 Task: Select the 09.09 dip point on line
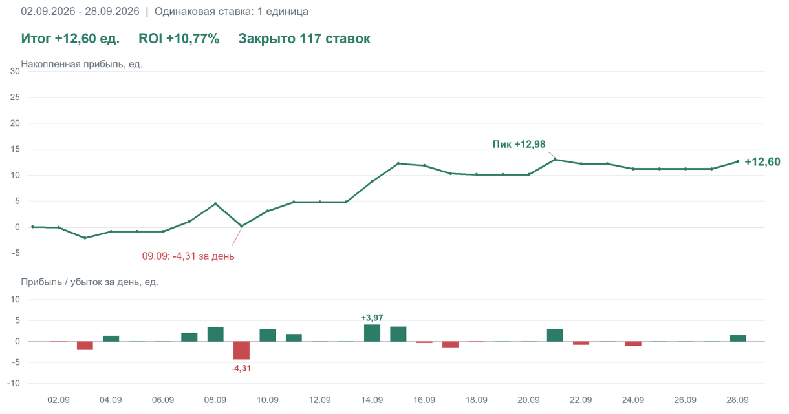pos(241,226)
